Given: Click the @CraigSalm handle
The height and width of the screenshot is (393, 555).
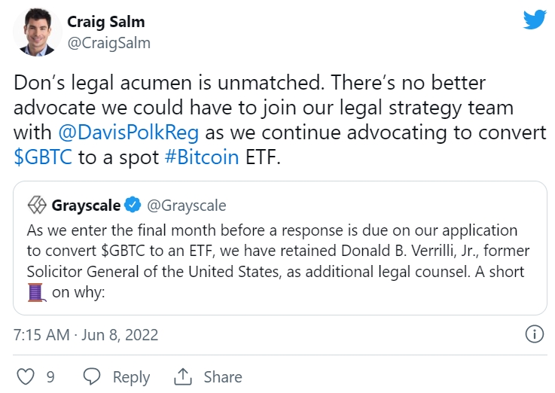Looking at the screenshot, I should [x=109, y=43].
